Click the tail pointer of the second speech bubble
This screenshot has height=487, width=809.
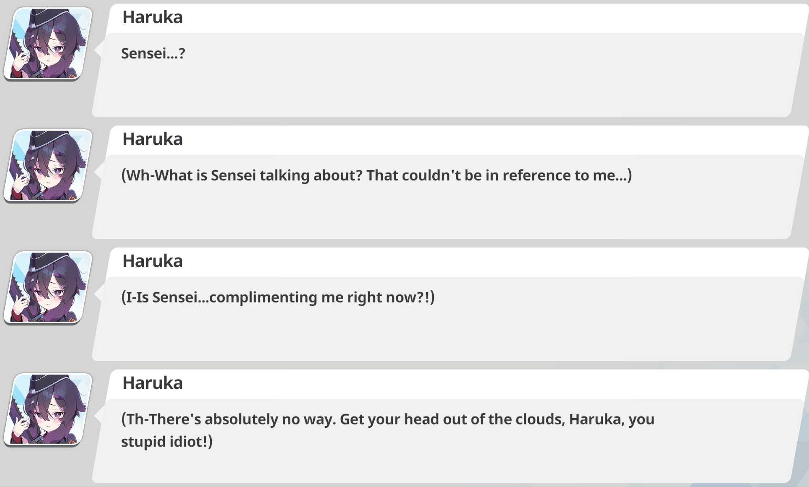coord(98,172)
